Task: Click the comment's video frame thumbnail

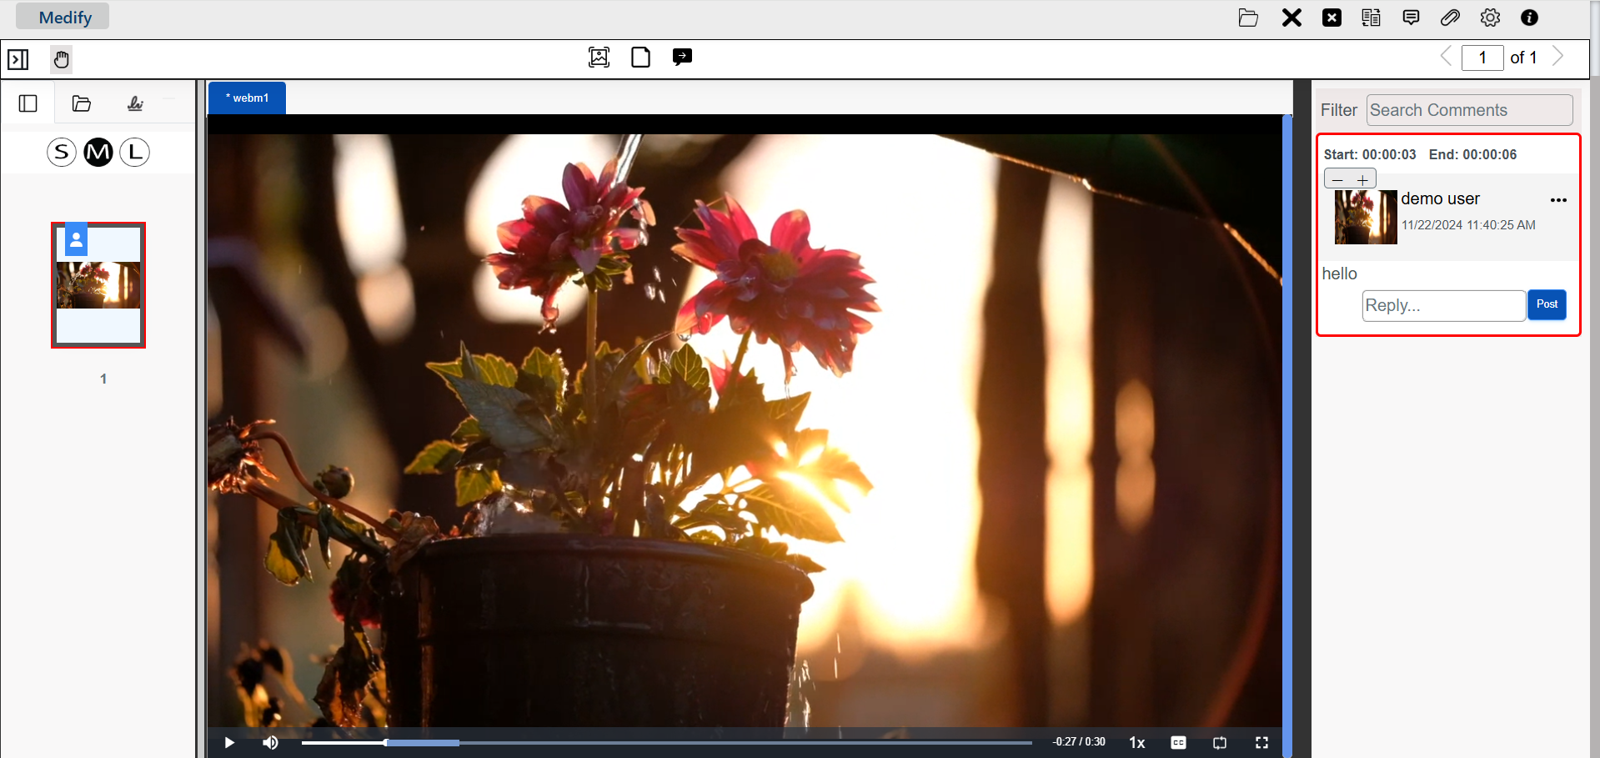Action: pos(1366,217)
